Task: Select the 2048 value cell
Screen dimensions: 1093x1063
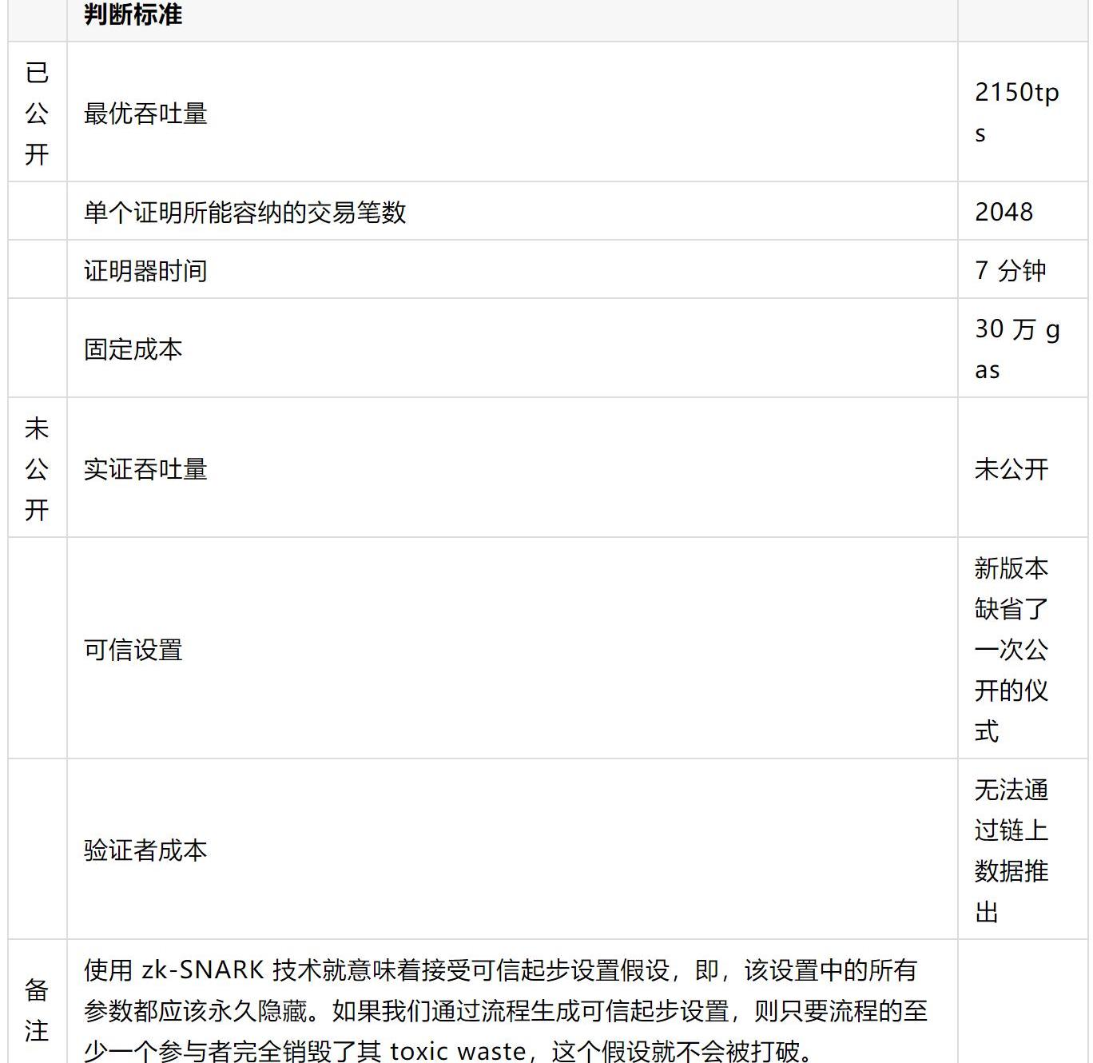Action: click(x=1004, y=212)
